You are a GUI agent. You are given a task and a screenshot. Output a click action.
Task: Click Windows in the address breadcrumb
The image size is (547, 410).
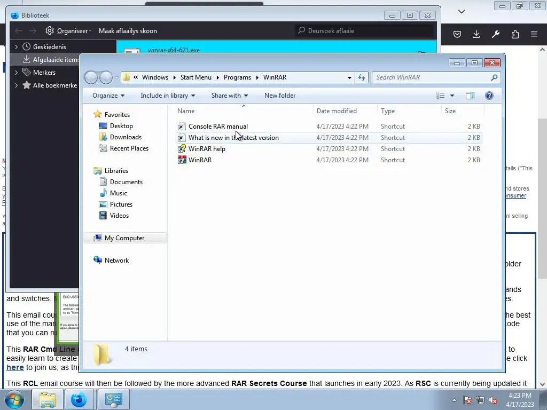(155, 77)
